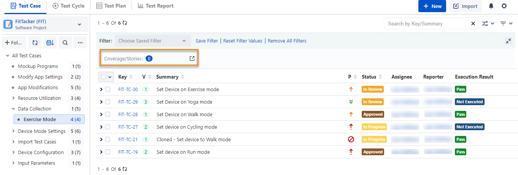518x175 pixels.
Task: Click refresh icon beside bottom record count
Action: click(125, 169)
